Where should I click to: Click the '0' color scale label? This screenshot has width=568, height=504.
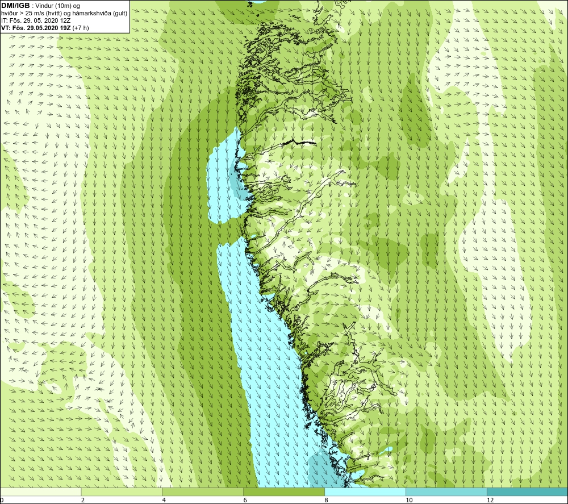coord(2,500)
